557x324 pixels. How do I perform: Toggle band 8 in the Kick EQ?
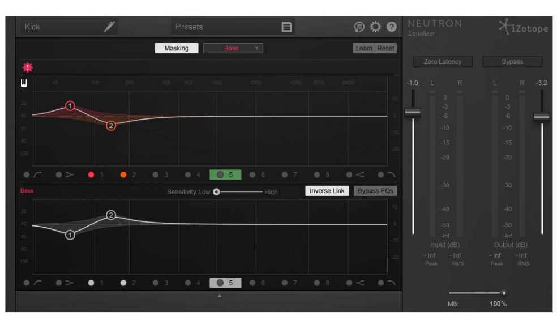click(x=317, y=174)
